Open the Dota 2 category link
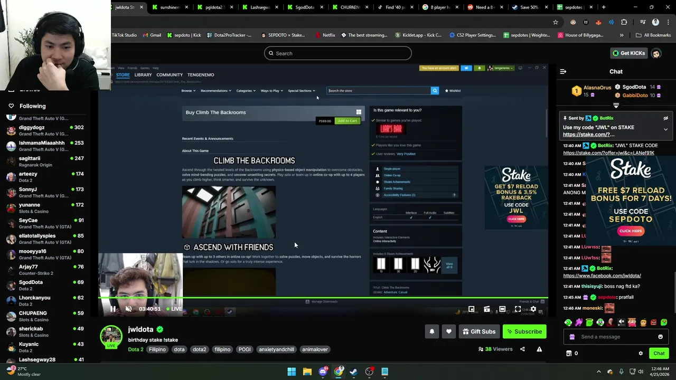 [x=136, y=349]
